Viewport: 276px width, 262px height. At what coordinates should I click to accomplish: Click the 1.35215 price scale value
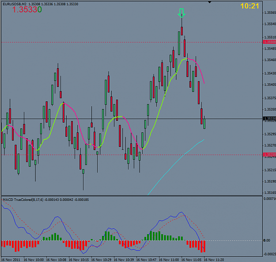click(270, 170)
